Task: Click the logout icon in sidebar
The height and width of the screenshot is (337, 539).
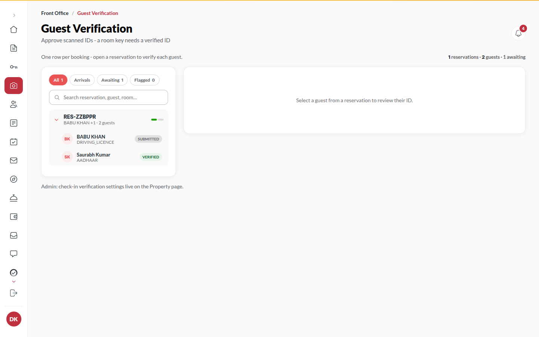Action: click(x=14, y=293)
